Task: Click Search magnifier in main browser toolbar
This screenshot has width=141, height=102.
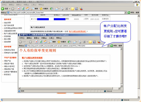Action: (x=32, y=9)
